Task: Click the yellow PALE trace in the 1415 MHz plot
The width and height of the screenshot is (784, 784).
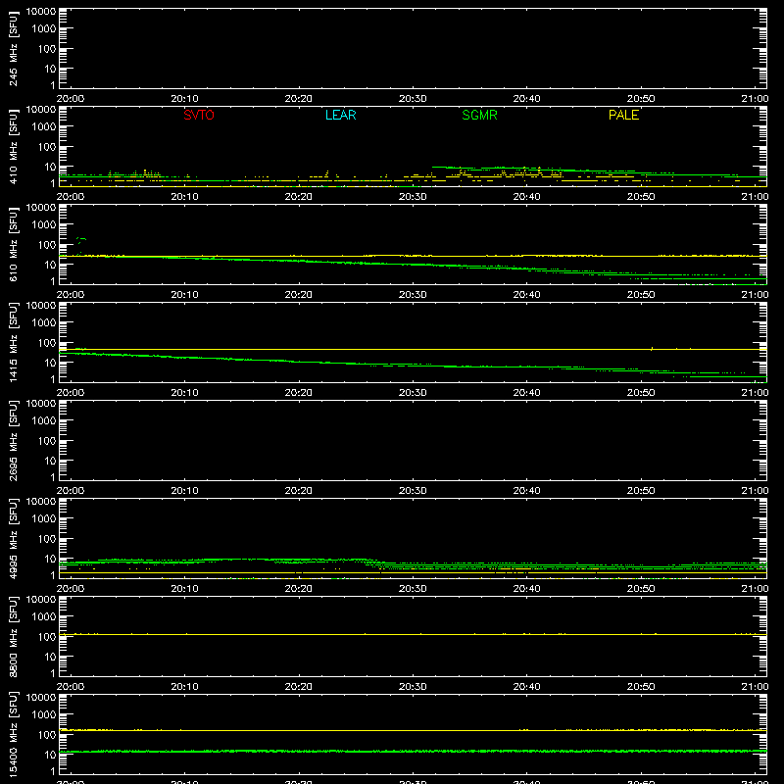Action: 413,349
